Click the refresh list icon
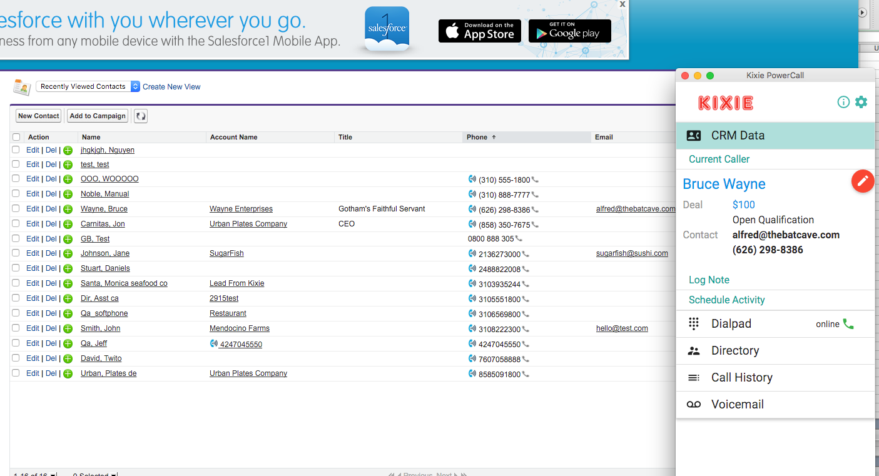The height and width of the screenshot is (476, 879). point(141,116)
